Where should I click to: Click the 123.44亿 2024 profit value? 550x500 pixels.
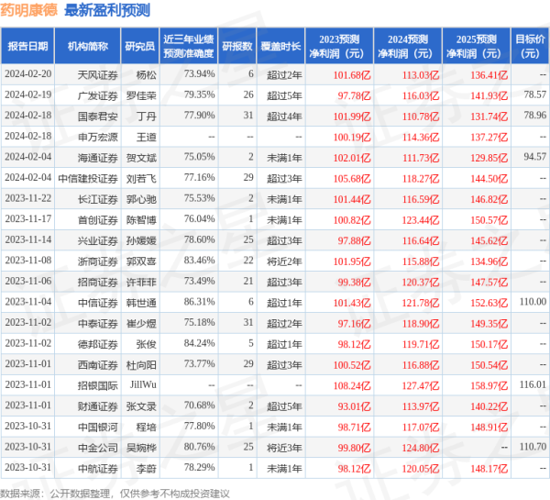point(420,220)
